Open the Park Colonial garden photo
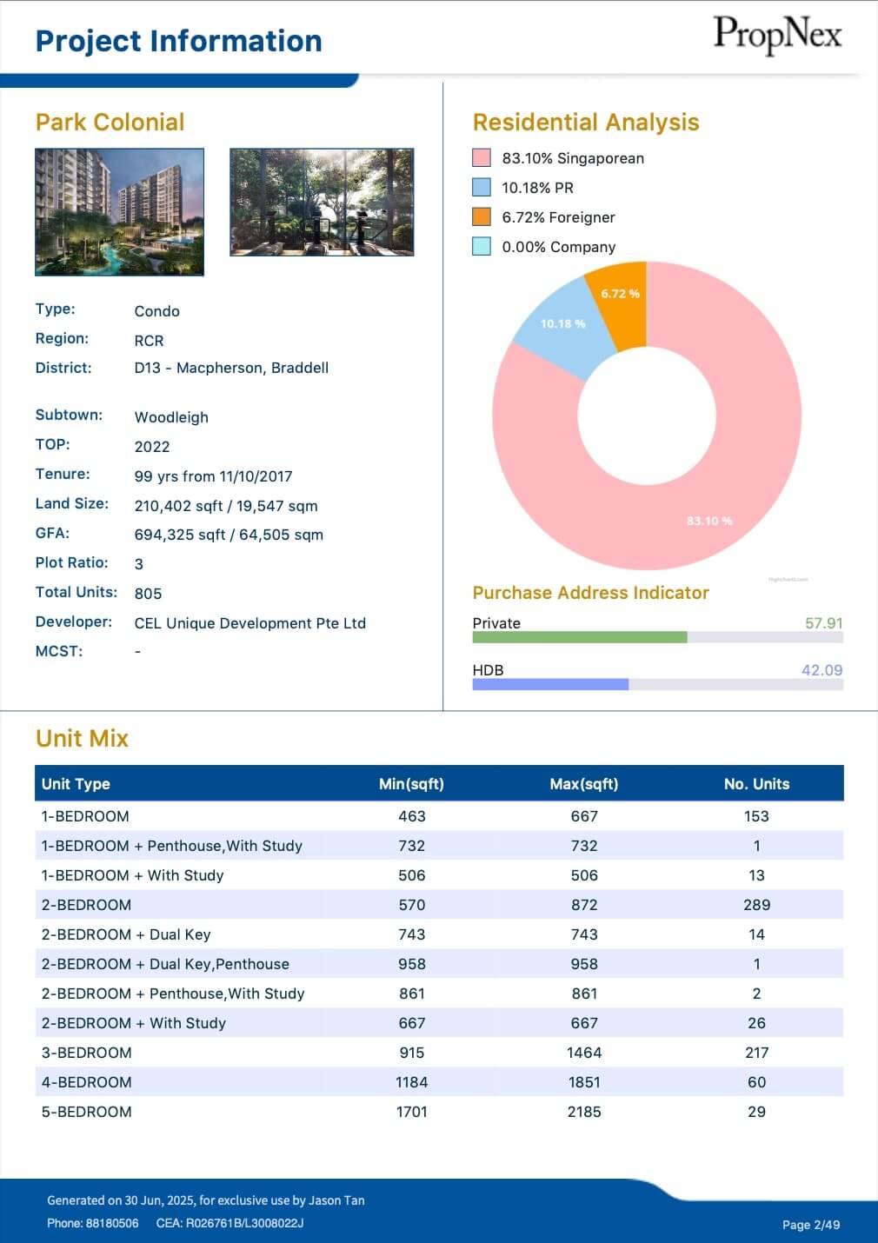This screenshot has height=1243, width=878. [322, 203]
